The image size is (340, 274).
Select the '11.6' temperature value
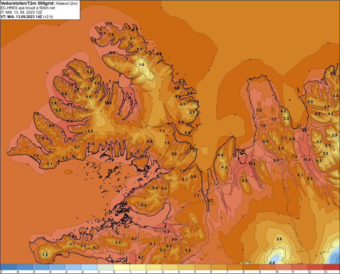69,122
